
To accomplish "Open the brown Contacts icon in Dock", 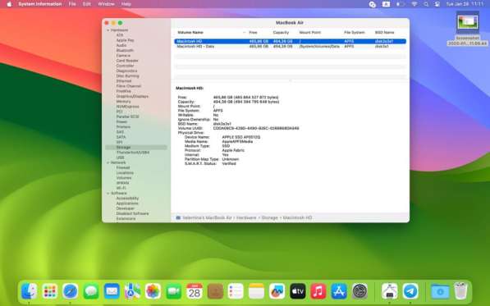I will (215, 291).
